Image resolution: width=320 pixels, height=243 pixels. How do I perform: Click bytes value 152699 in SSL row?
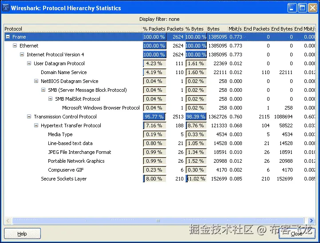(219, 179)
